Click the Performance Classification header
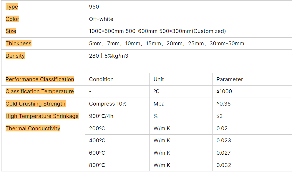Viewport: 292px width, 172px height. click(40, 79)
